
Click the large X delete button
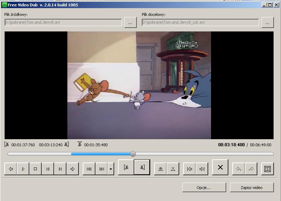220,167
